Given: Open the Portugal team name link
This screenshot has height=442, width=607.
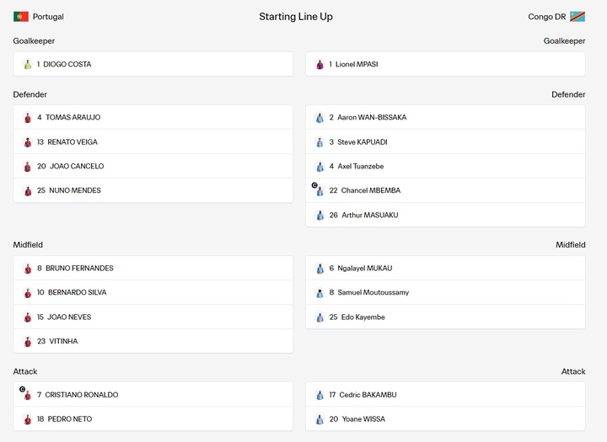Looking at the screenshot, I should tap(48, 17).
